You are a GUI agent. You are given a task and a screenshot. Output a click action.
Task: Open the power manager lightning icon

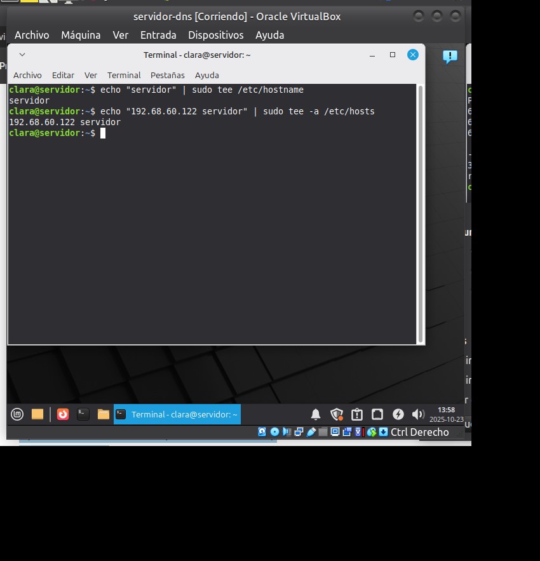(x=398, y=414)
